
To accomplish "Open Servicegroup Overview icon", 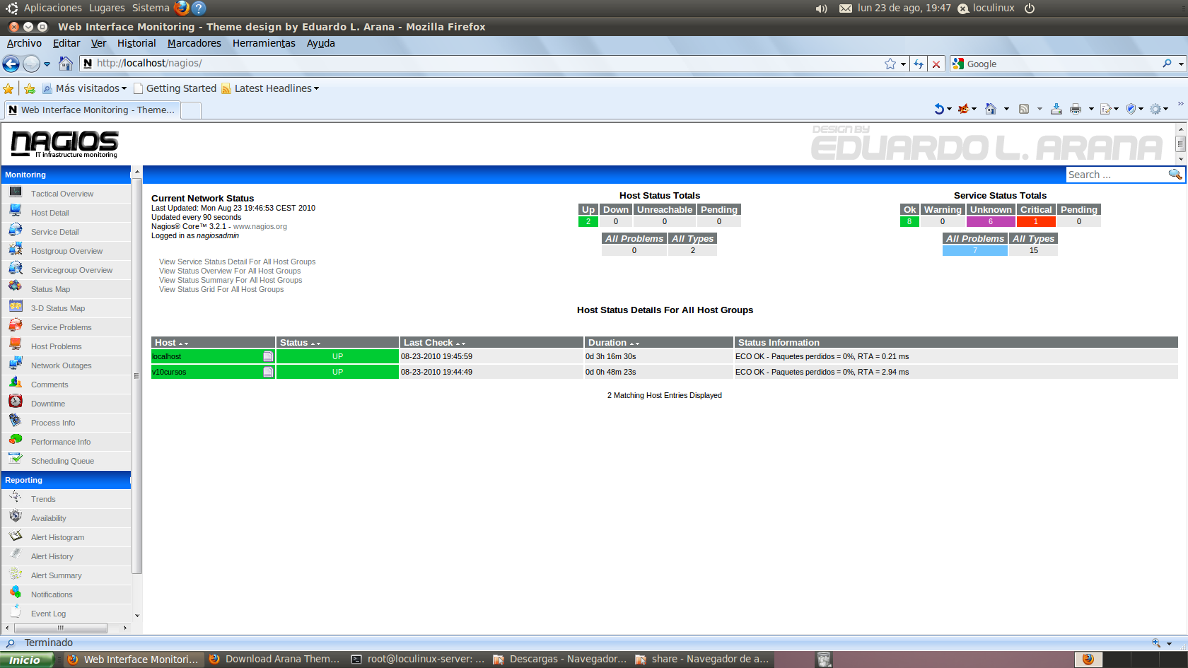I will pos(16,269).
